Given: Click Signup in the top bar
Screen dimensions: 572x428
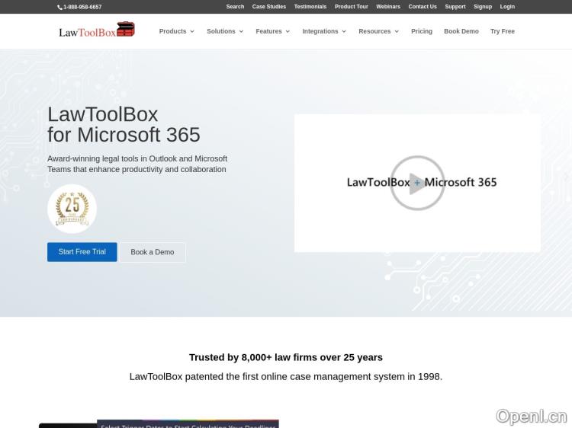Looking at the screenshot, I should 483,7.
